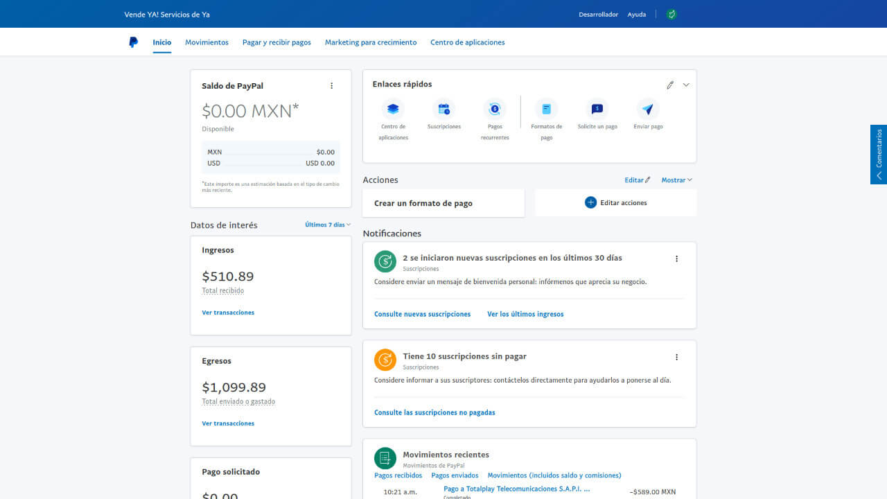
Task: Click the MXN $0.00 balance row
Action: pos(271,152)
